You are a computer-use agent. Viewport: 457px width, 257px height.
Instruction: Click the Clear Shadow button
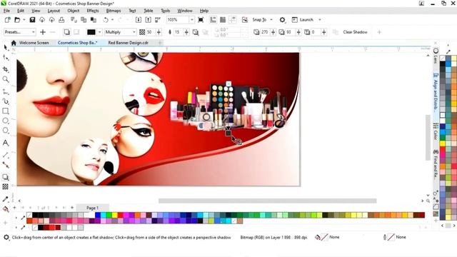pos(355,32)
